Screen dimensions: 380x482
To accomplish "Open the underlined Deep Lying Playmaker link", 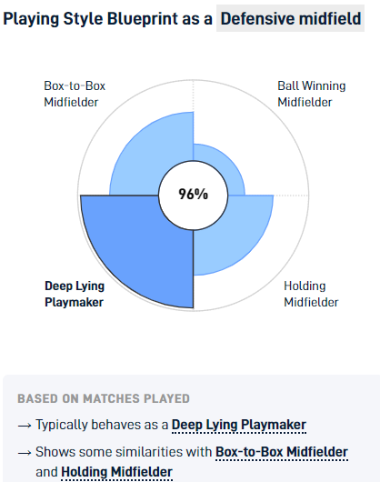I will tap(239, 425).
